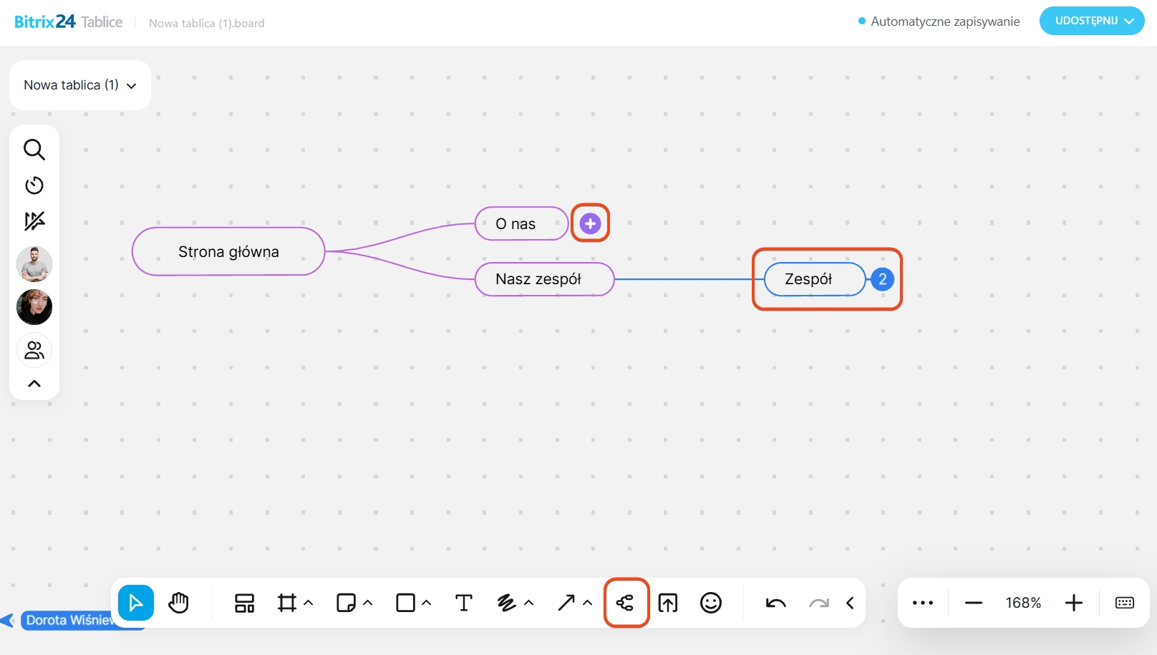Activate the hand pan tool
The height and width of the screenshot is (655, 1157).
click(x=178, y=603)
